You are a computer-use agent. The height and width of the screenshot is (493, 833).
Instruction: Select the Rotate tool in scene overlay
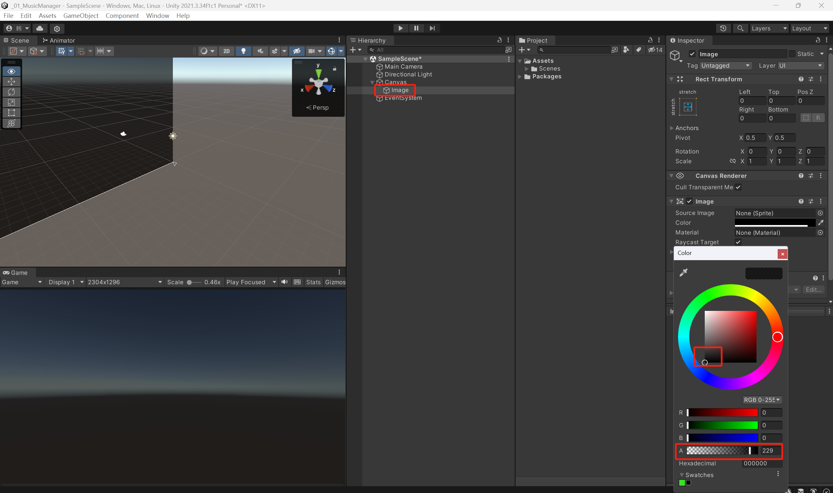pyautogui.click(x=11, y=92)
